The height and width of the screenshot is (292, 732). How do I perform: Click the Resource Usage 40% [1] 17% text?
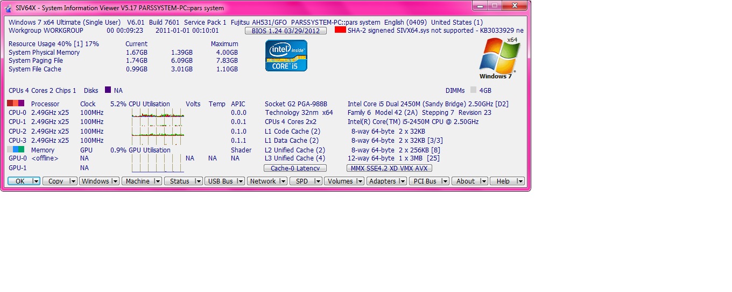coord(54,44)
